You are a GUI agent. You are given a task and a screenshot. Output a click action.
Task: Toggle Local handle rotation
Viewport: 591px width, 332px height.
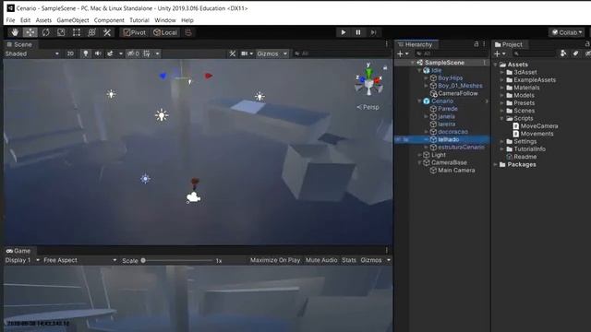[165, 32]
